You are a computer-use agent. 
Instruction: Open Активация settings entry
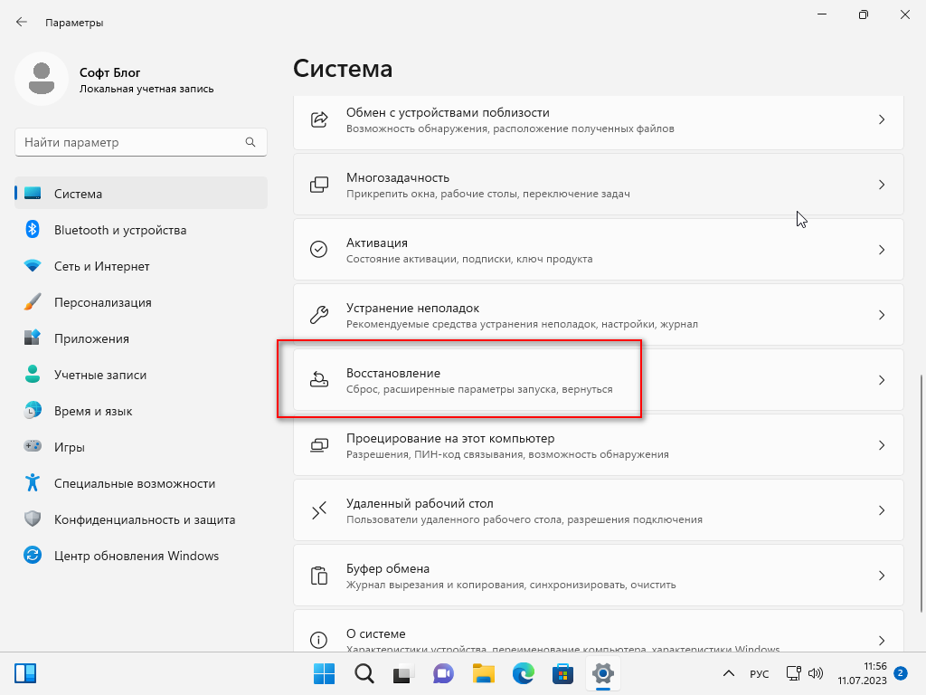(x=599, y=250)
